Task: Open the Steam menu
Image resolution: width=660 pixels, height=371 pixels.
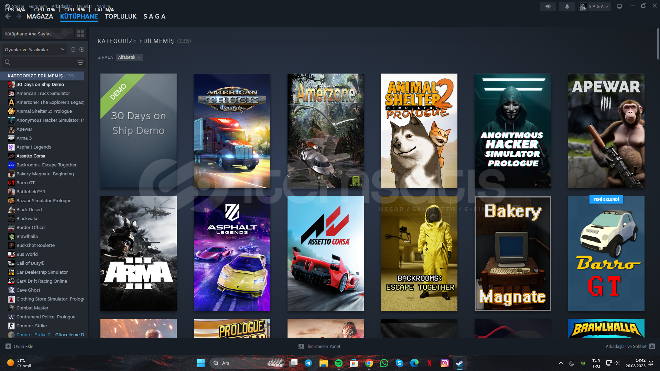Action: (18, 6)
